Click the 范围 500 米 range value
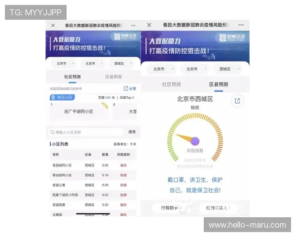 [x=106, y=98]
